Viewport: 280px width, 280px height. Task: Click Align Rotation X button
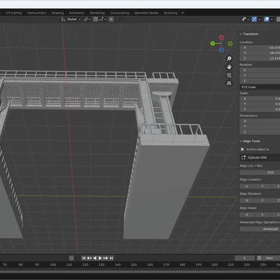pos(247,200)
